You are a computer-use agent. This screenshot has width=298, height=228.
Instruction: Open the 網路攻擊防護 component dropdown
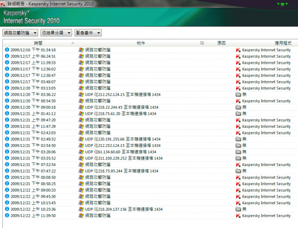coord(20,33)
